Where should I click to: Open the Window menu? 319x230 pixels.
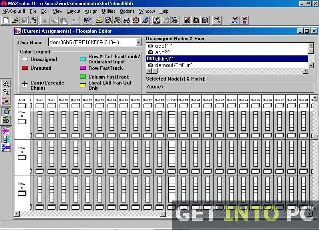pyautogui.click(x=147, y=11)
